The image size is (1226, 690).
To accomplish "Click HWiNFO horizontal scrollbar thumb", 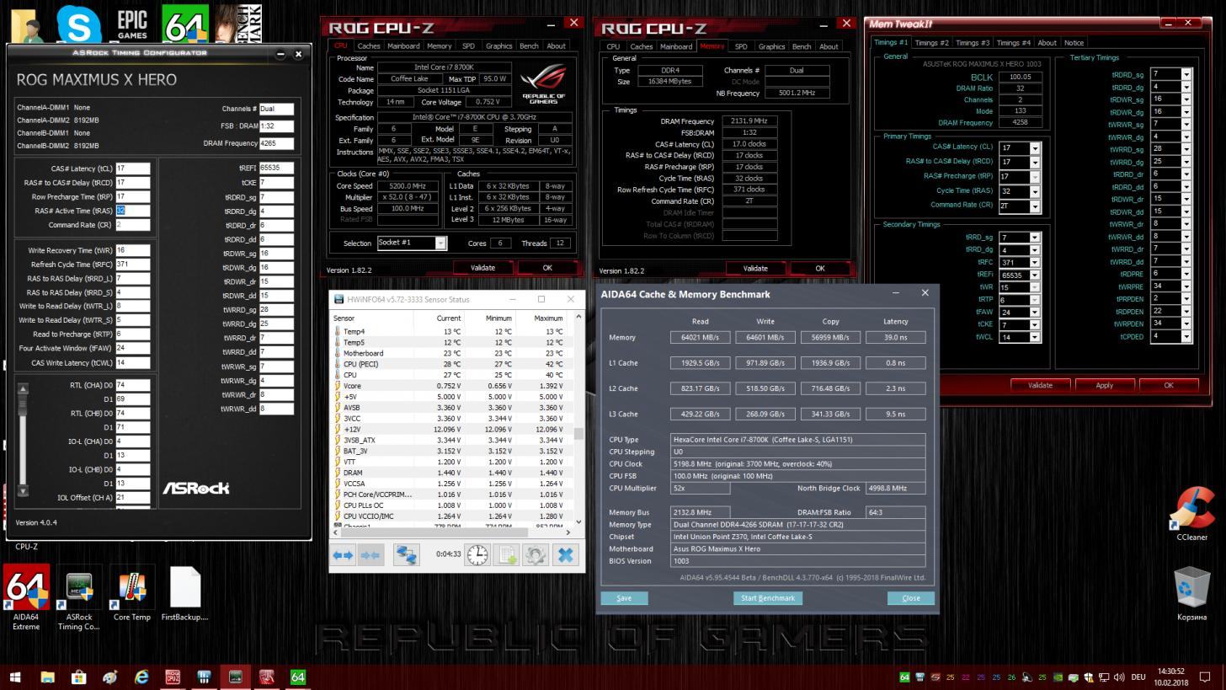I will pyautogui.click(x=436, y=532).
